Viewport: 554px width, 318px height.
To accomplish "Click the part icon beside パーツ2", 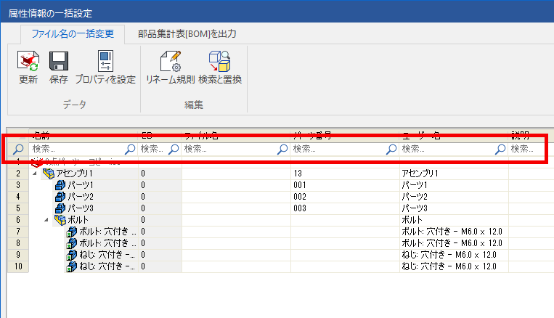I will point(60,197).
